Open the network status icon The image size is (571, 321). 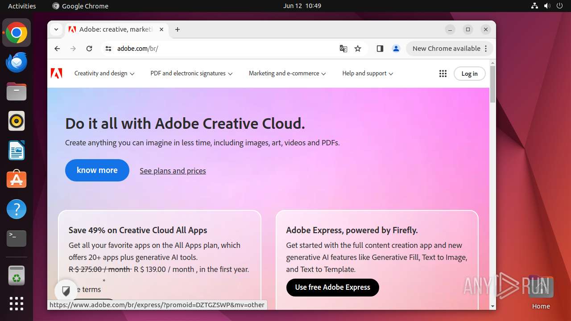[x=535, y=6]
